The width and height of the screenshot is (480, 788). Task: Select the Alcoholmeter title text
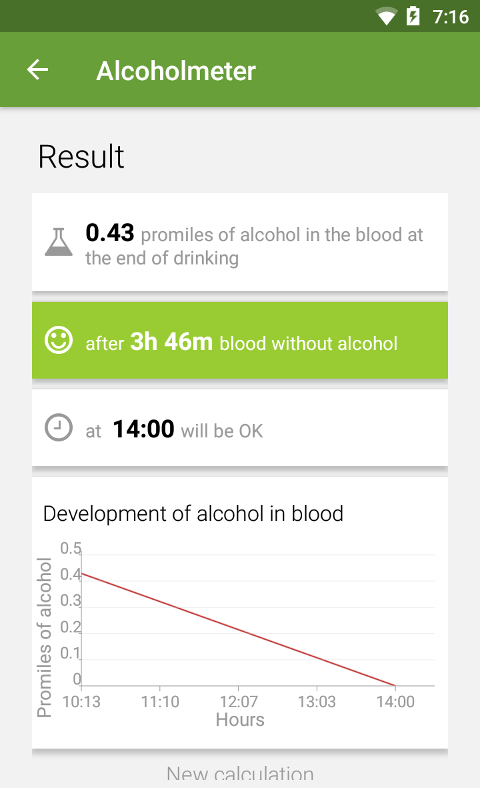click(176, 71)
